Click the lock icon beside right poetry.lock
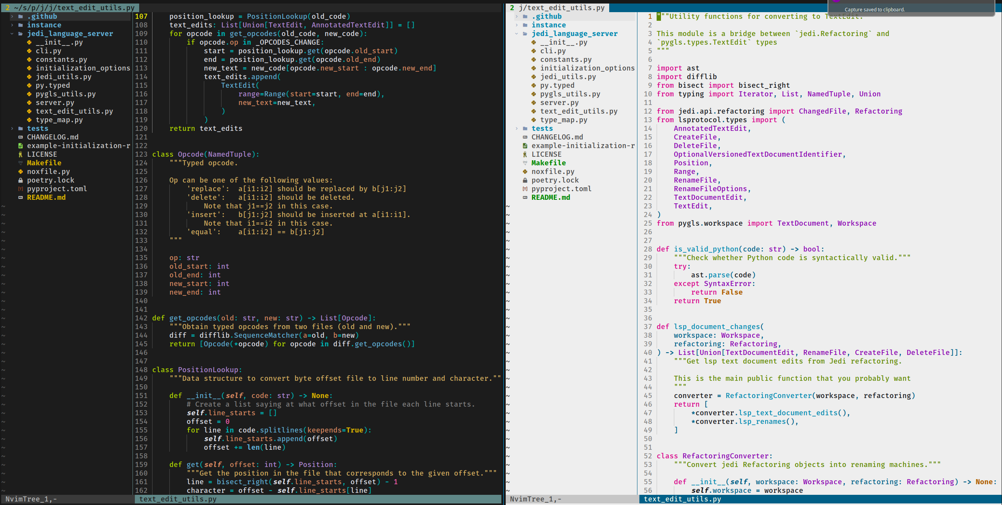This screenshot has width=1002, height=505. (525, 180)
